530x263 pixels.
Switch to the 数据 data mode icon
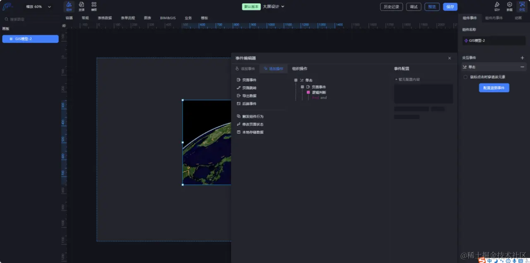point(509,6)
